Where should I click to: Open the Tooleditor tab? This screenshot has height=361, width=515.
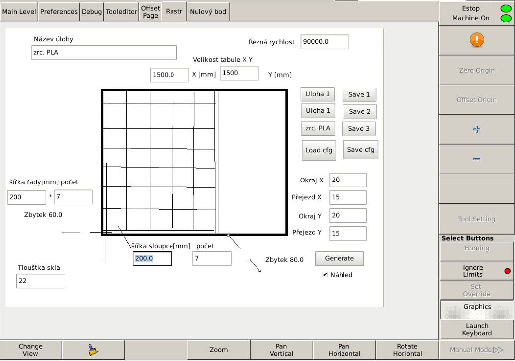click(121, 12)
